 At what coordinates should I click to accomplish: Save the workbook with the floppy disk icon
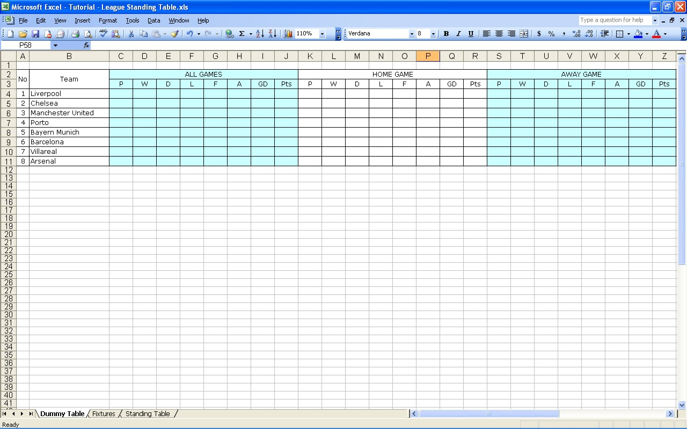35,34
